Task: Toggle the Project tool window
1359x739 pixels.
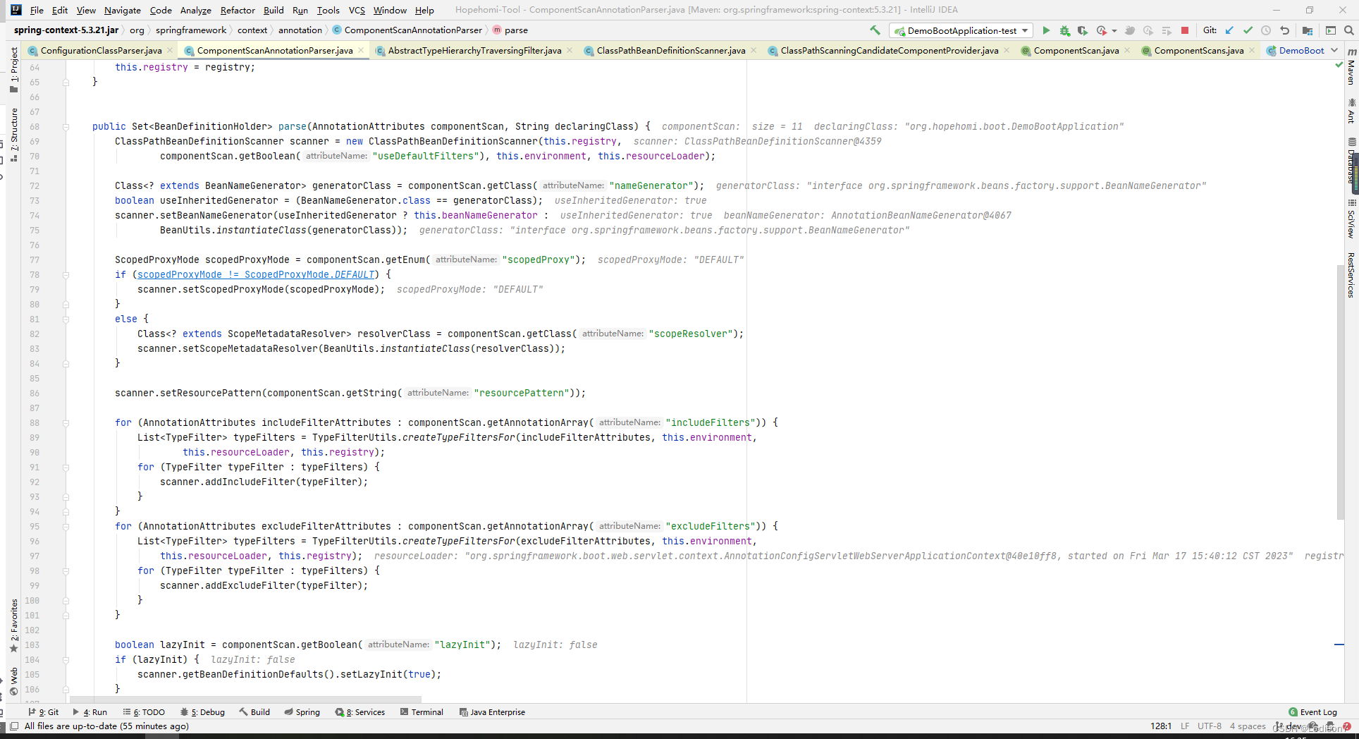Action: click(x=13, y=69)
